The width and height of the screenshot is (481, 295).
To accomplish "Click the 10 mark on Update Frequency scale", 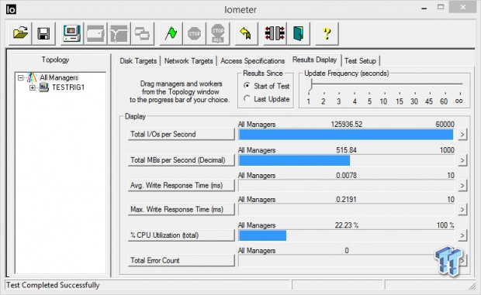I will 383,101.
